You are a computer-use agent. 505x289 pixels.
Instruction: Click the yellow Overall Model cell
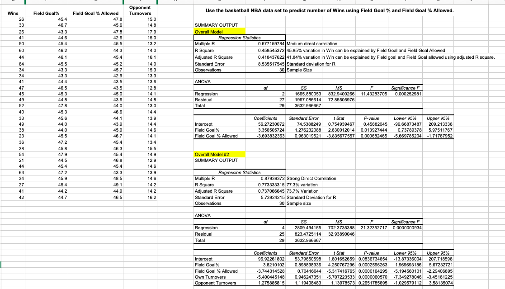pos(219,32)
